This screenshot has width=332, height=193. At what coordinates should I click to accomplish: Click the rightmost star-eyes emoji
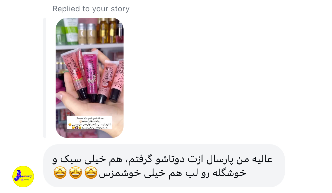(x=91, y=173)
